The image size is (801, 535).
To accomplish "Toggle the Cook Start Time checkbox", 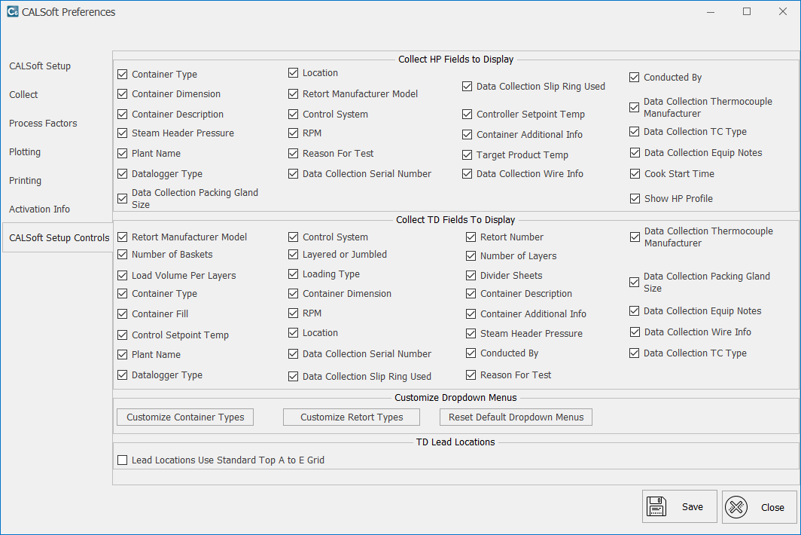I will coord(635,174).
